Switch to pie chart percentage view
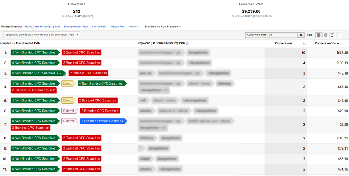The height and width of the screenshot is (176, 349). (325, 35)
